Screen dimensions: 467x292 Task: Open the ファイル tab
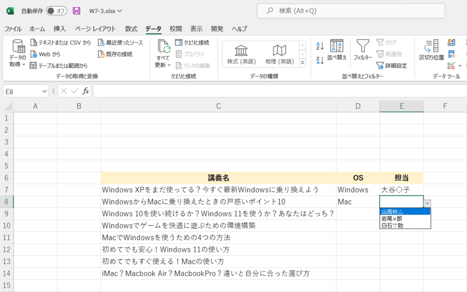pyautogui.click(x=13, y=29)
